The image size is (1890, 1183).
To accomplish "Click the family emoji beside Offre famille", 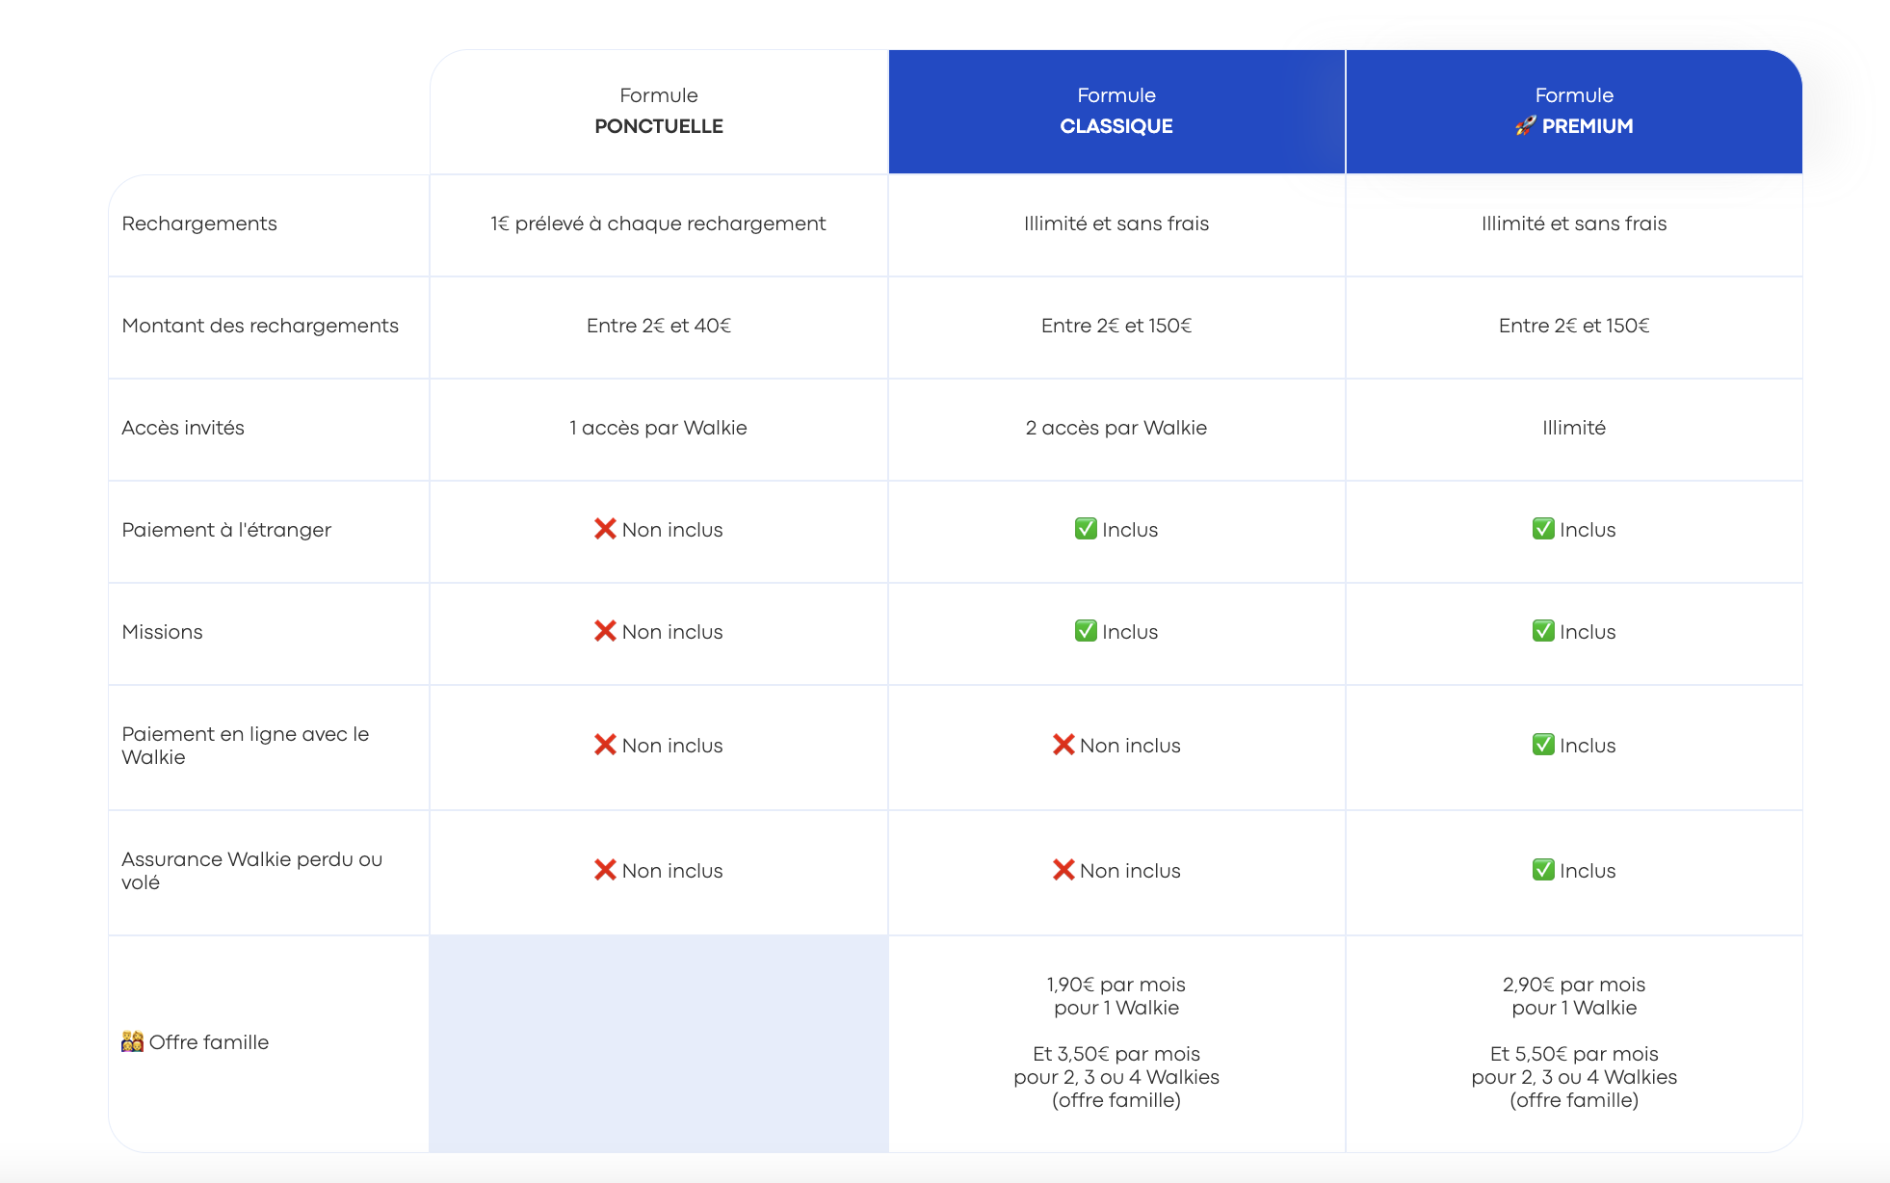I will tap(133, 1041).
